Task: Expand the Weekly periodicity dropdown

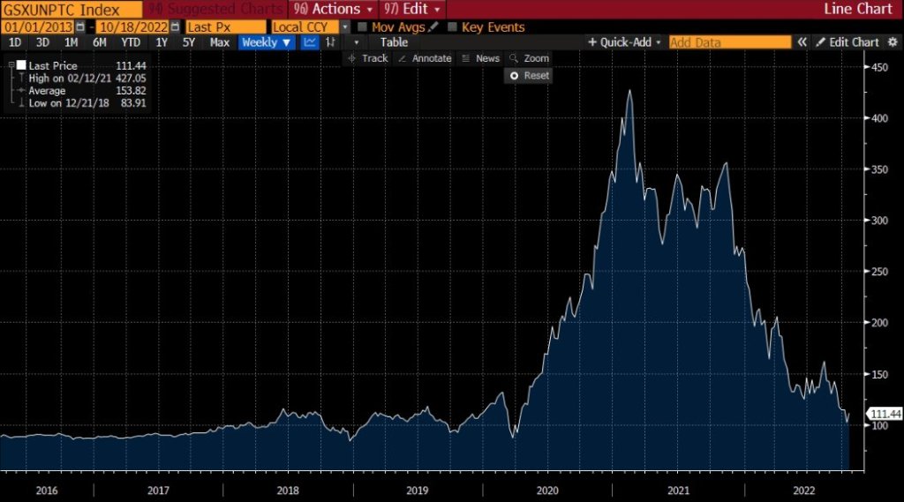Action: tap(266, 42)
